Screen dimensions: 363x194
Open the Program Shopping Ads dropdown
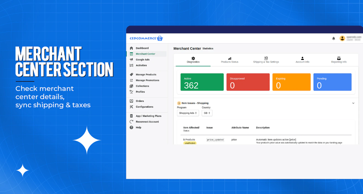pos(188,113)
